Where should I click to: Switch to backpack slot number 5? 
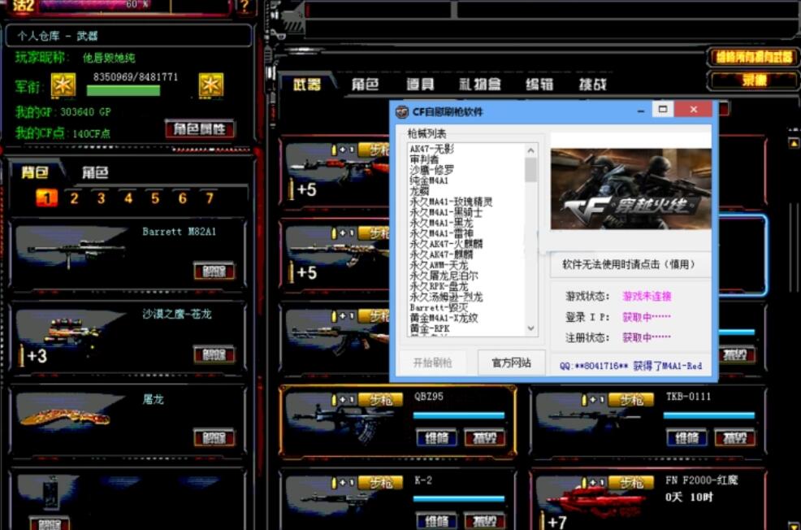pos(155,198)
